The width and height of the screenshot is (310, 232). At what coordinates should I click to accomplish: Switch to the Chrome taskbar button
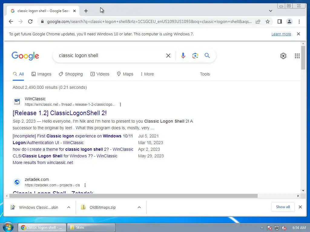point(42,227)
